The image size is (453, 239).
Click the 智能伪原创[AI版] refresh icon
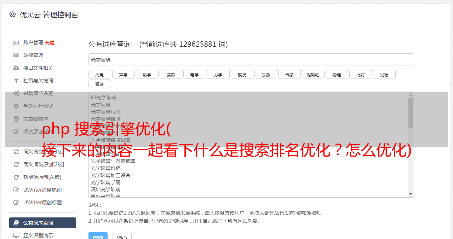(16, 177)
